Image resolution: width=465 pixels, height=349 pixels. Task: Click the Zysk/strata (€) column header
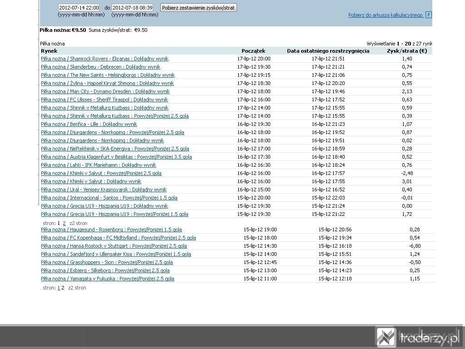point(407,51)
